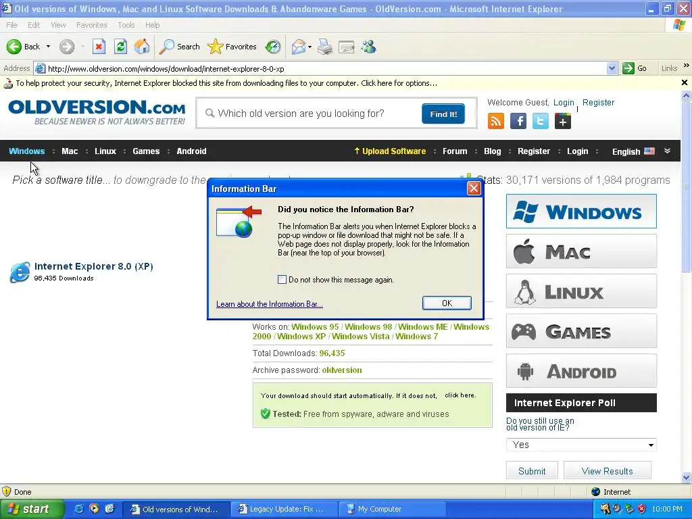Click View Results poll button

(608, 471)
